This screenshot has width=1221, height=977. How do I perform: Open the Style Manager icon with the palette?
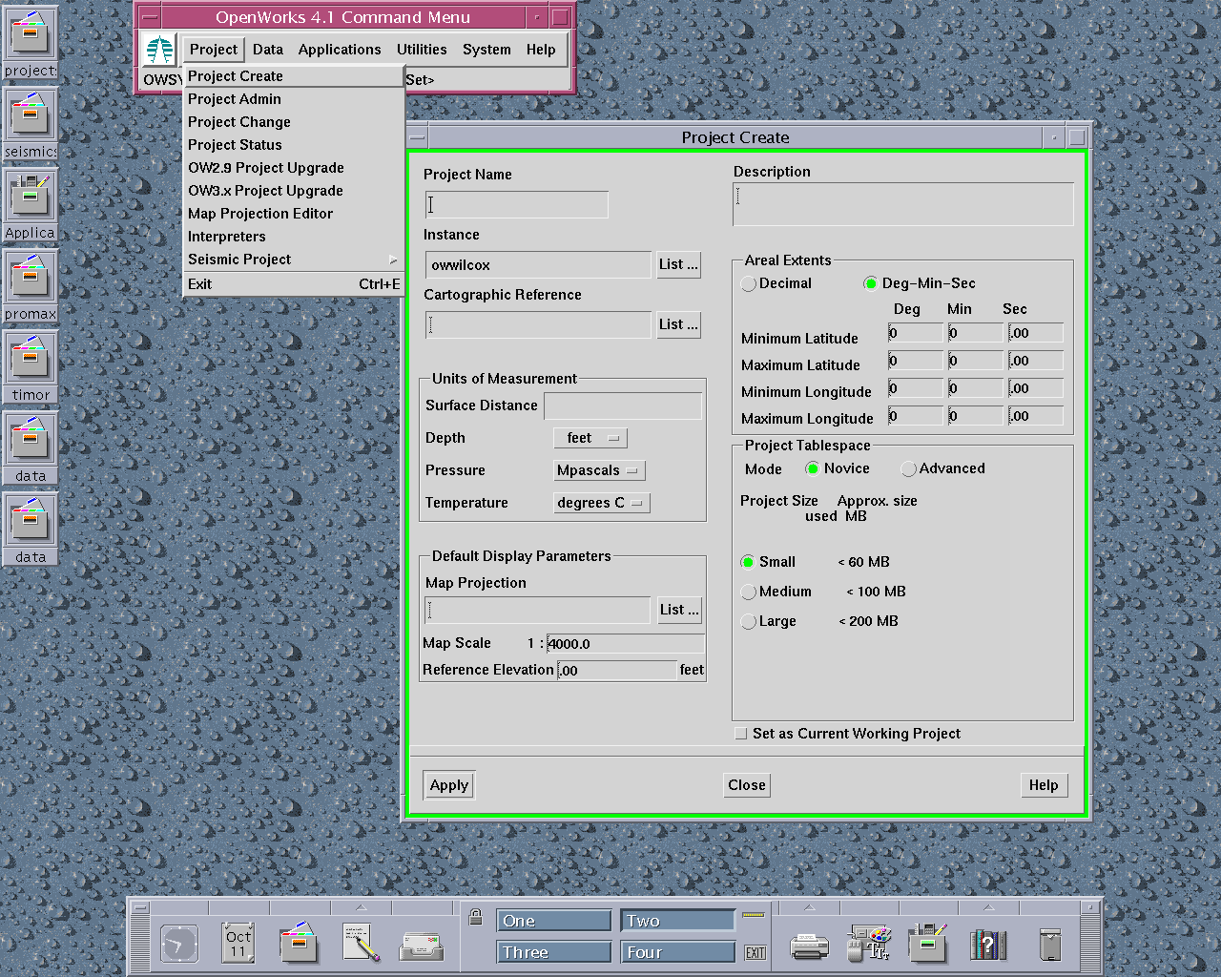click(x=869, y=943)
